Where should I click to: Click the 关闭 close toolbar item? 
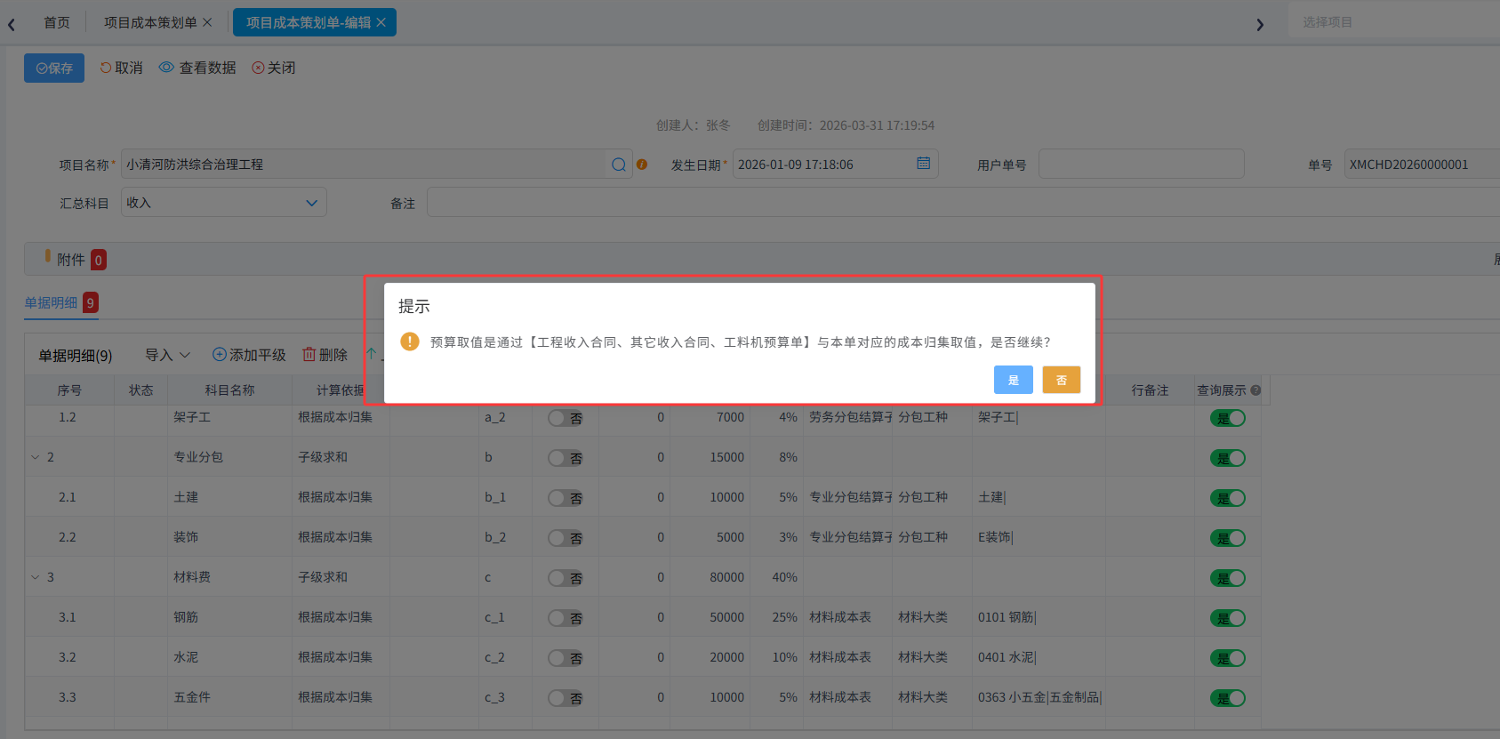pos(274,68)
